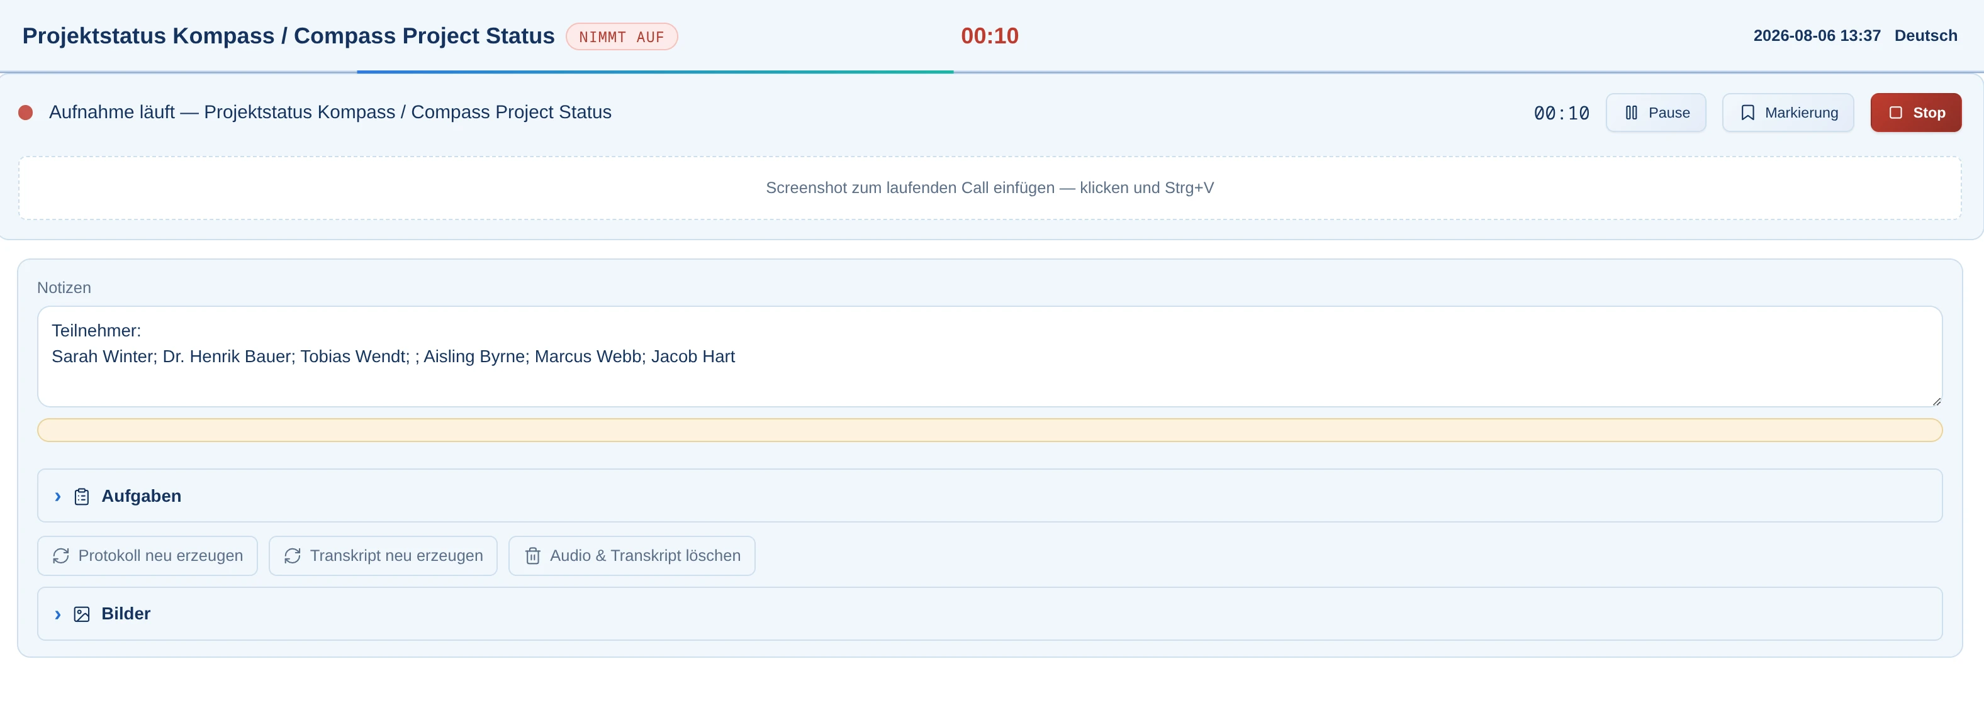Viewport: 1984px width, 703px height.
Task: Click refresh icon in Transkript neu erzeugen
Action: (293, 556)
